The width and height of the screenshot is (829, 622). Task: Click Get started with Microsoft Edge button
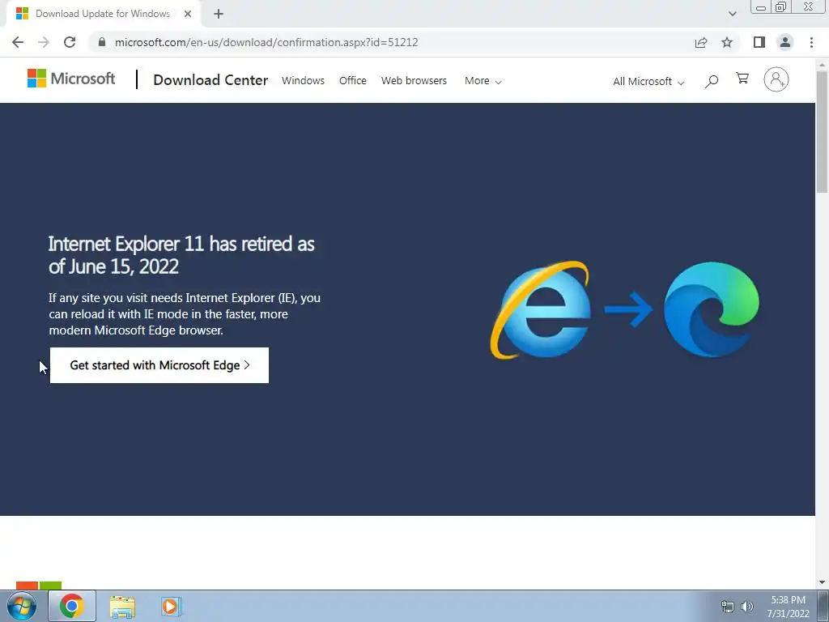coord(159,365)
